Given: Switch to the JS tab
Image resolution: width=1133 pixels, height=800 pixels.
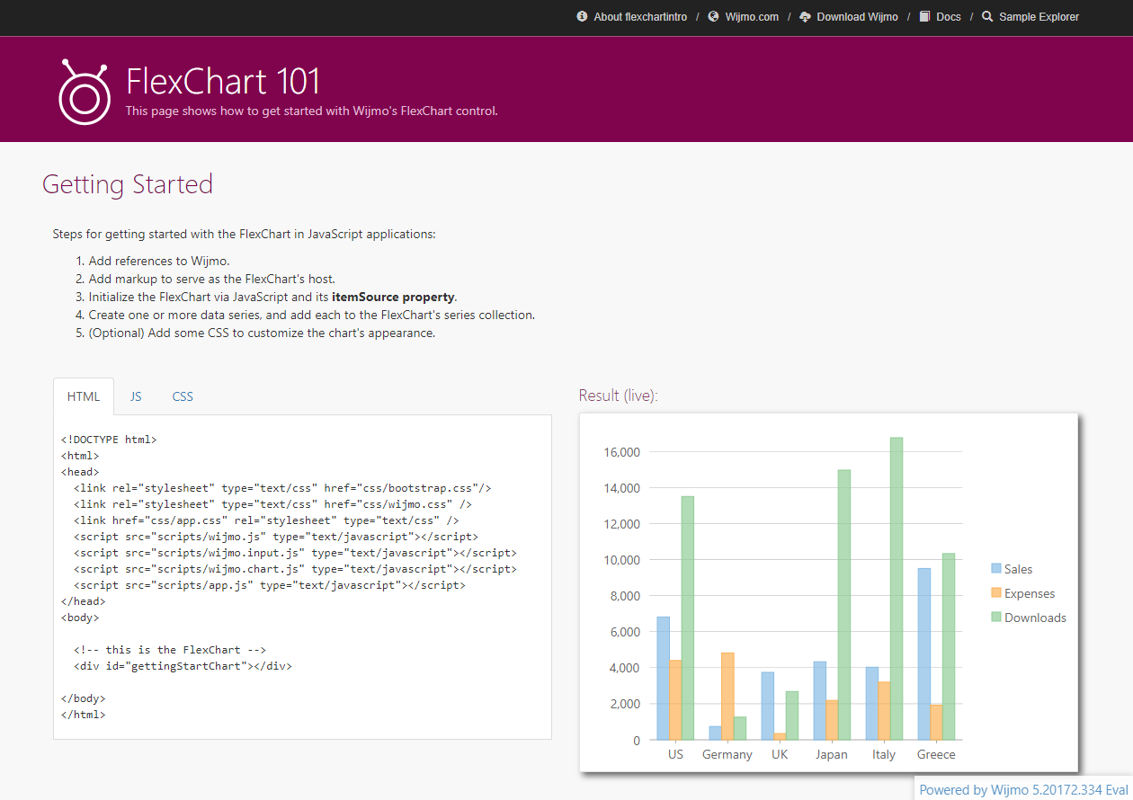Looking at the screenshot, I should [136, 396].
